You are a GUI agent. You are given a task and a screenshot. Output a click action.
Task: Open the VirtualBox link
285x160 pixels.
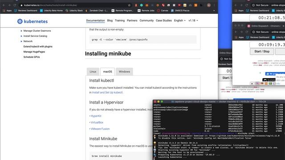tap(97, 123)
